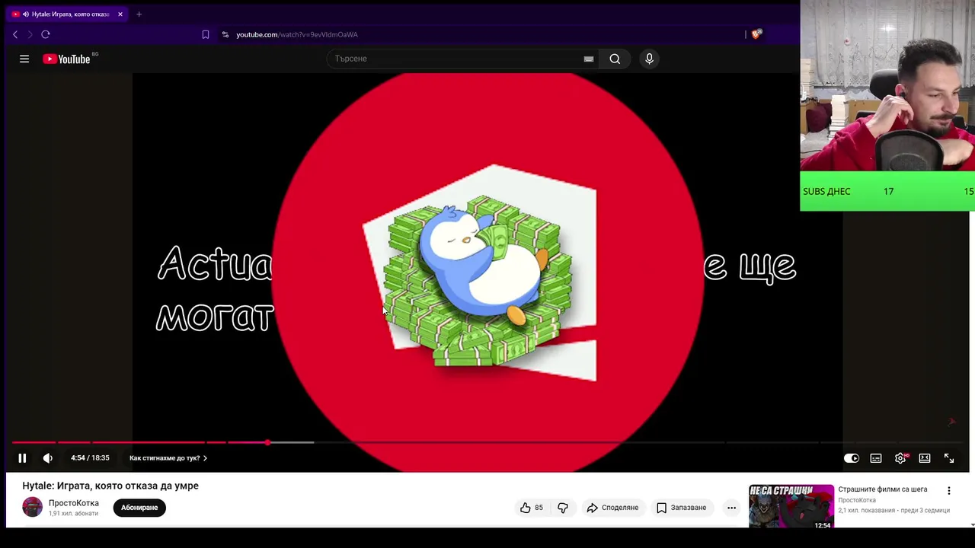Dislike the video

(x=563, y=508)
